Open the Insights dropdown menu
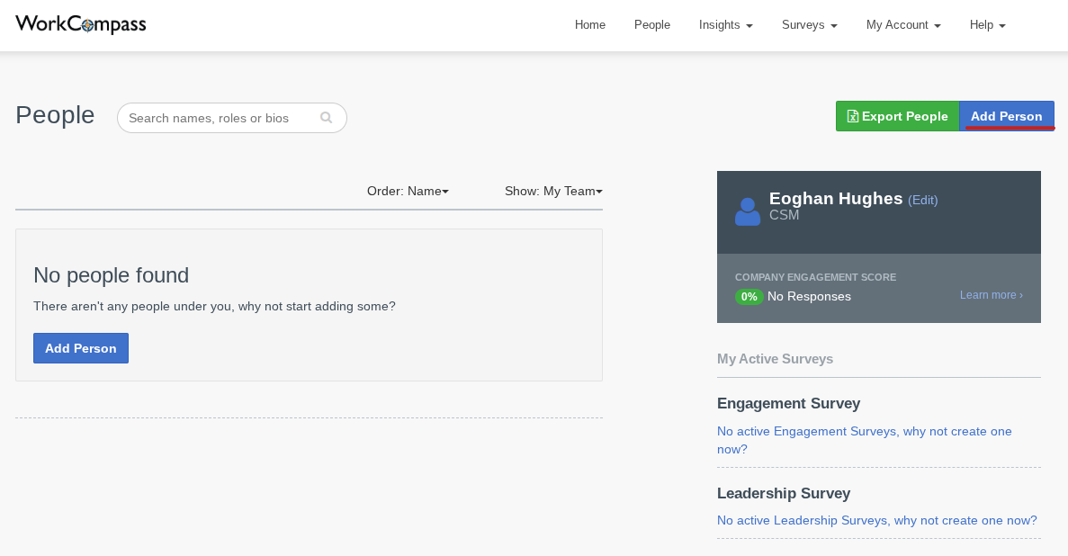The height and width of the screenshot is (556, 1068). (x=725, y=25)
